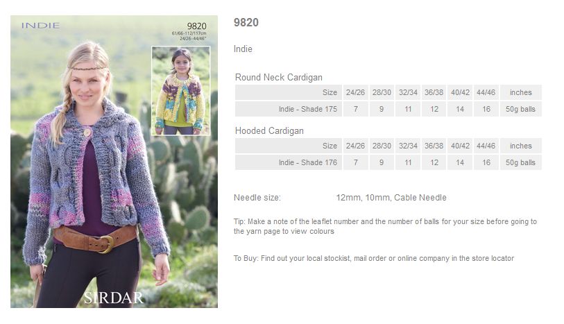Screen dimensions: 564x324
Task: Click size 44/46 in Hooded Cardigan table
Action: pyautogui.click(x=486, y=146)
